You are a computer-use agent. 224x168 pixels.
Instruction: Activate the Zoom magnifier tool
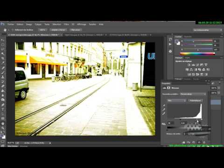point(3,128)
